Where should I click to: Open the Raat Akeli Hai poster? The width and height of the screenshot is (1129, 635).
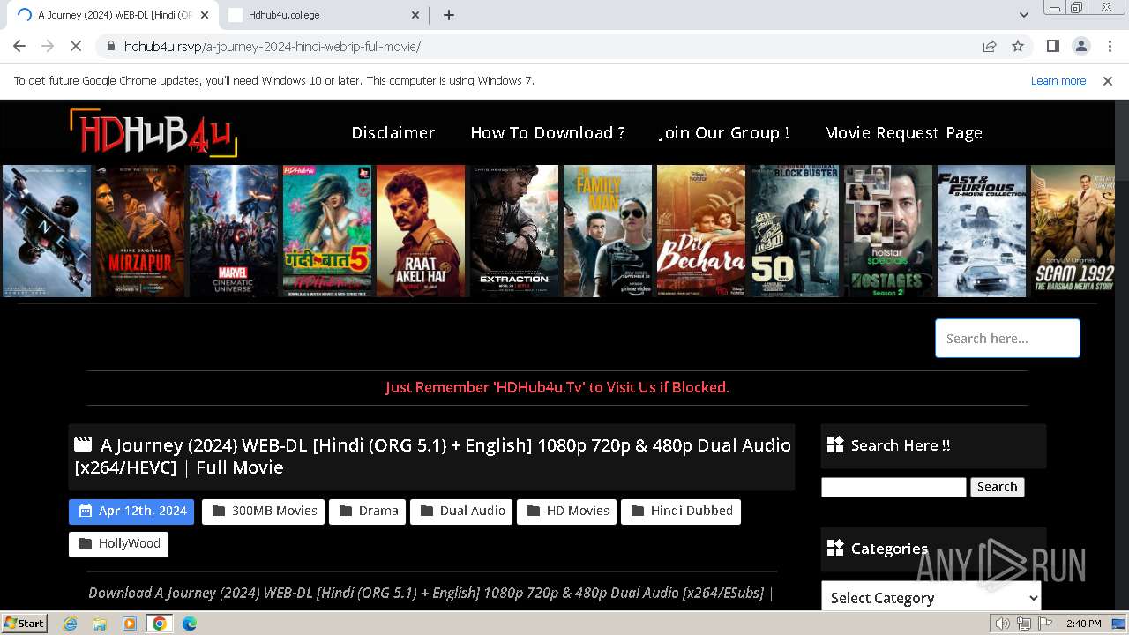(421, 231)
